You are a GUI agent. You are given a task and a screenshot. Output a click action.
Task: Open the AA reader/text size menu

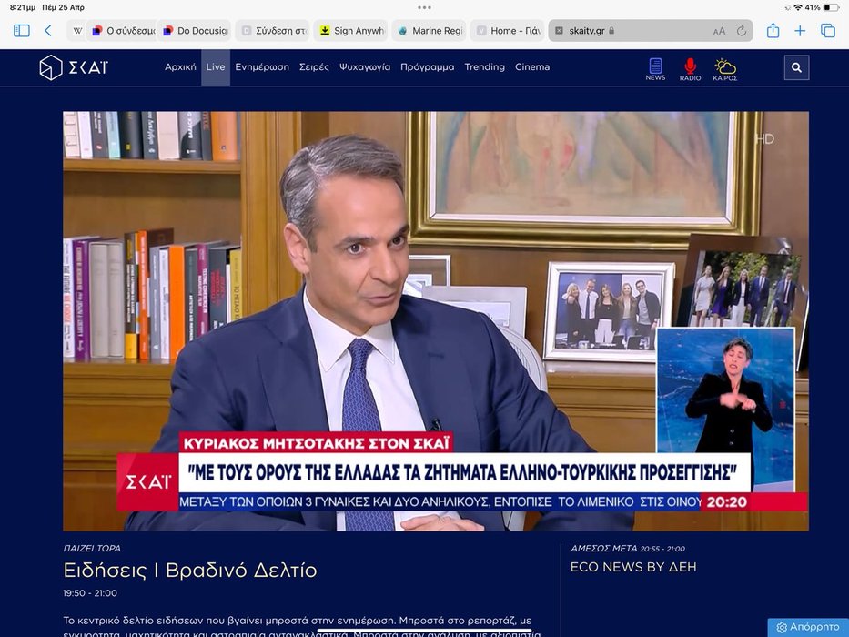click(719, 31)
